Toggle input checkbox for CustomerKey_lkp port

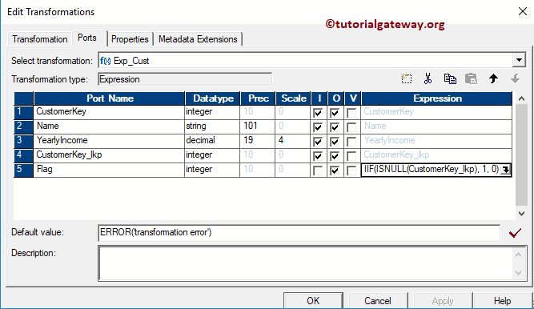[x=318, y=156]
